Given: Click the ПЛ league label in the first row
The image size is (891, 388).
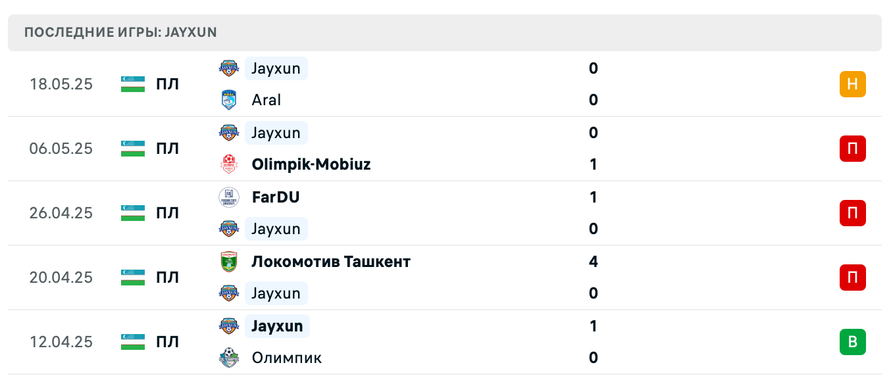Looking at the screenshot, I should tap(168, 84).
